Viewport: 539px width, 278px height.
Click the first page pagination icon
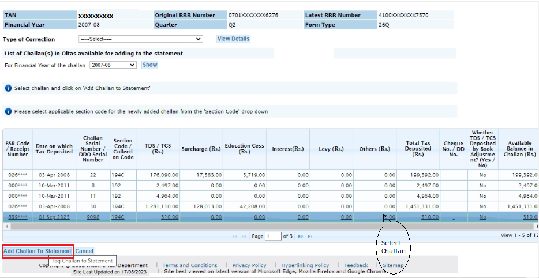pyautogui.click(x=235, y=236)
